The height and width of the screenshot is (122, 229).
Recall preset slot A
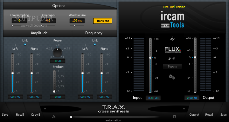[20, 115]
